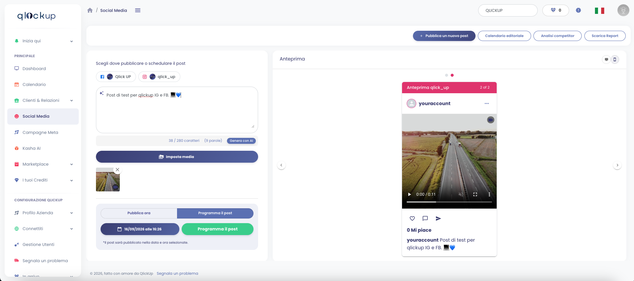
Task: Select the first carousel dot indicator
Action: pos(446,75)
